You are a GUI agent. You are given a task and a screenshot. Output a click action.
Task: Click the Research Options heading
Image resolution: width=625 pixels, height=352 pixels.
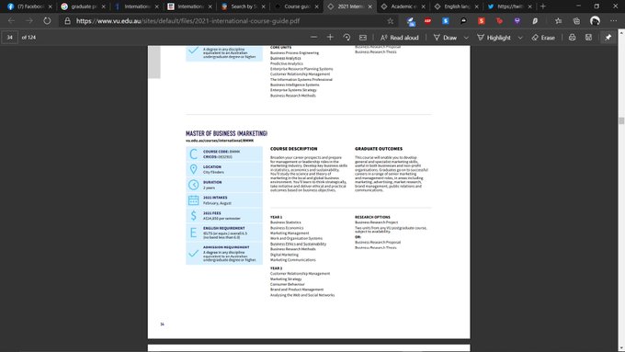pos(372,217)
